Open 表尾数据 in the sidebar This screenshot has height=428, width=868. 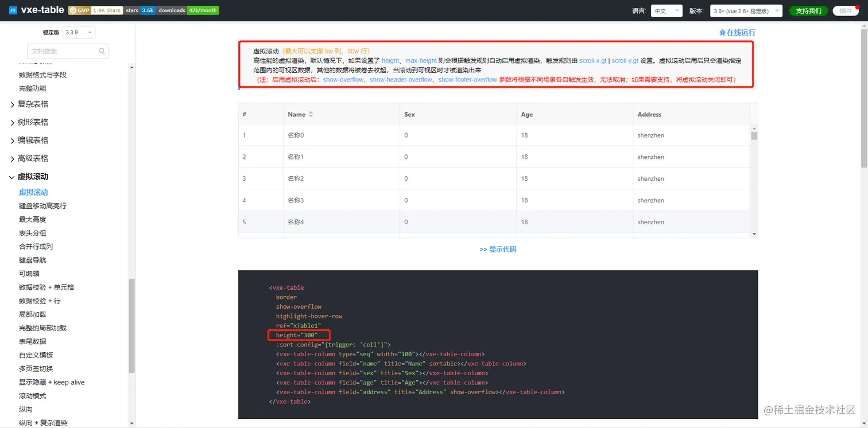pos(32,341)
